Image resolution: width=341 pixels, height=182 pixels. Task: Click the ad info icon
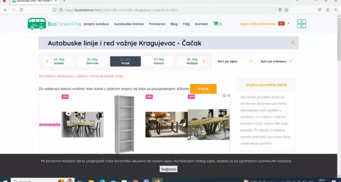(x=224, y=96)
